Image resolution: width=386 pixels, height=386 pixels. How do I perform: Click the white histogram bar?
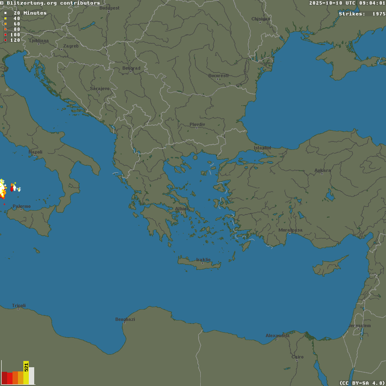(x=31, y=376)
